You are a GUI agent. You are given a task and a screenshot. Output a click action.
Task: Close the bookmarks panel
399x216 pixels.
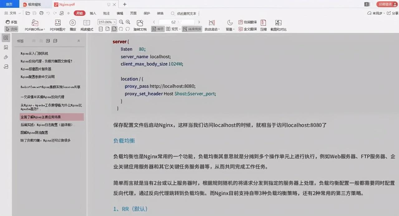click(79, 41)
